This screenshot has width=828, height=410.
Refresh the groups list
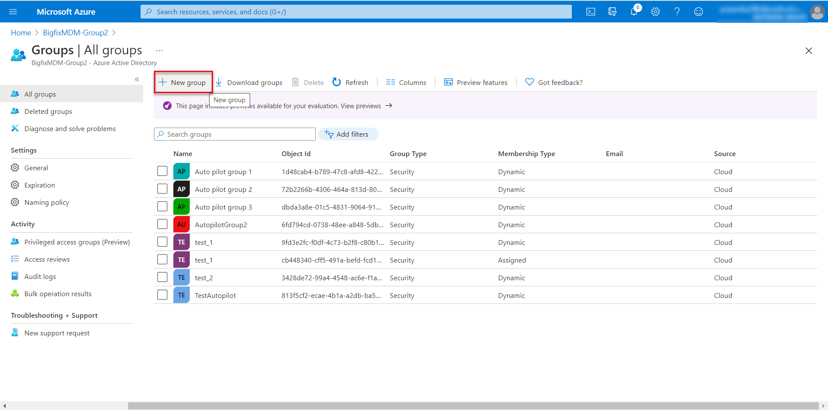pyautogui.click(x=350, y=82)
